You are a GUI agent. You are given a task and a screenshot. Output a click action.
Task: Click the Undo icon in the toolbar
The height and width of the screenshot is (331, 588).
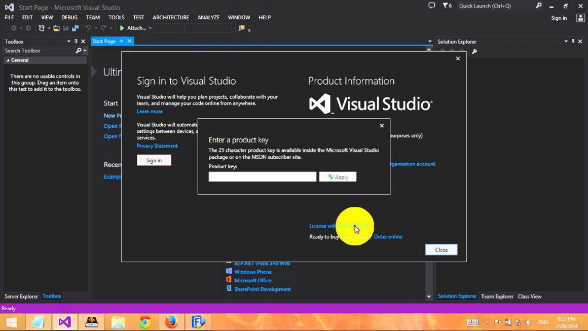87,28
